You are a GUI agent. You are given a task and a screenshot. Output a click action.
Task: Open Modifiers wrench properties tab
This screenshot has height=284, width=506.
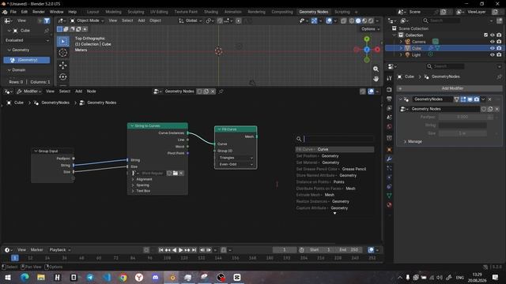tap(389, 159)
